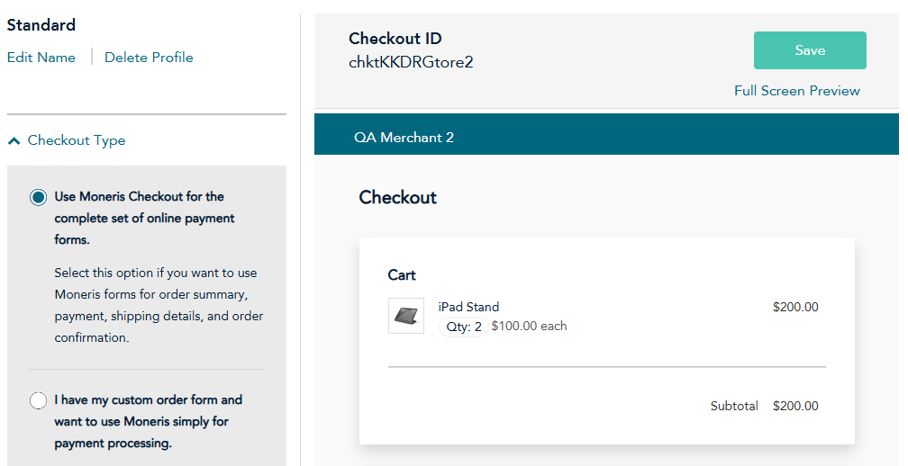
Task: Click 'I have my custom order form' label
Action: tap(149, 422)
